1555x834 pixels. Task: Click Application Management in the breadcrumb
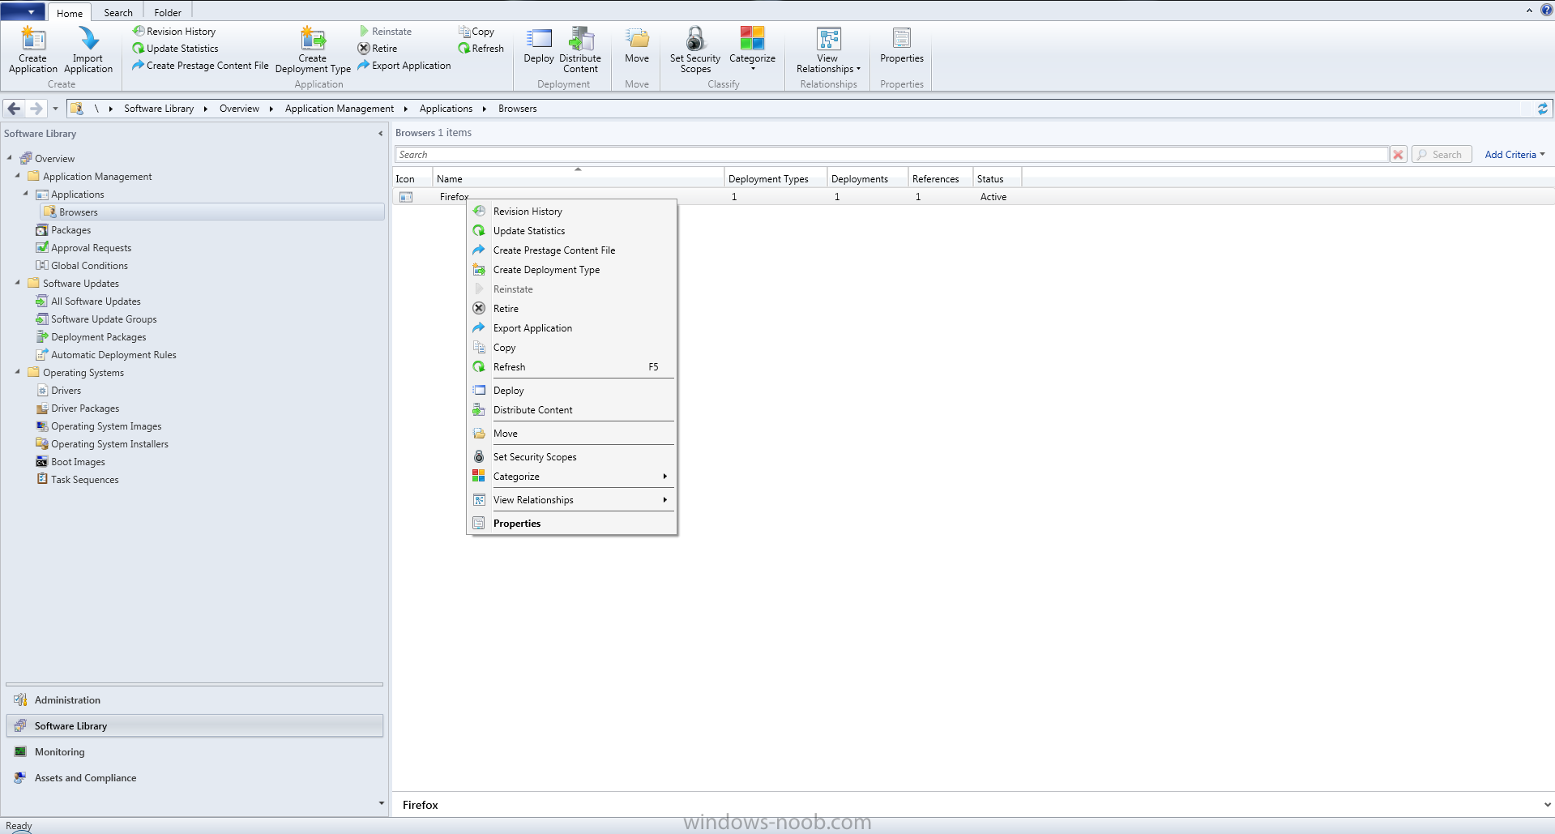pos(340,108)
